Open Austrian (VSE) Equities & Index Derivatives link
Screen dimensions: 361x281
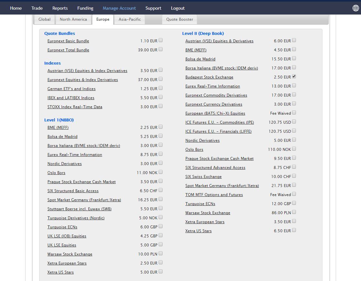pyautogui.click(x=87, y=70)
